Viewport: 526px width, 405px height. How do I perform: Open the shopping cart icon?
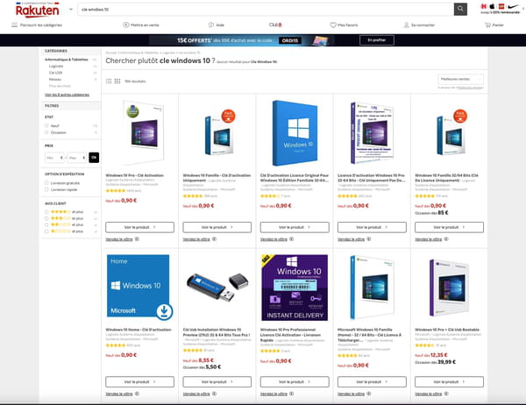(x=487, y=25)
